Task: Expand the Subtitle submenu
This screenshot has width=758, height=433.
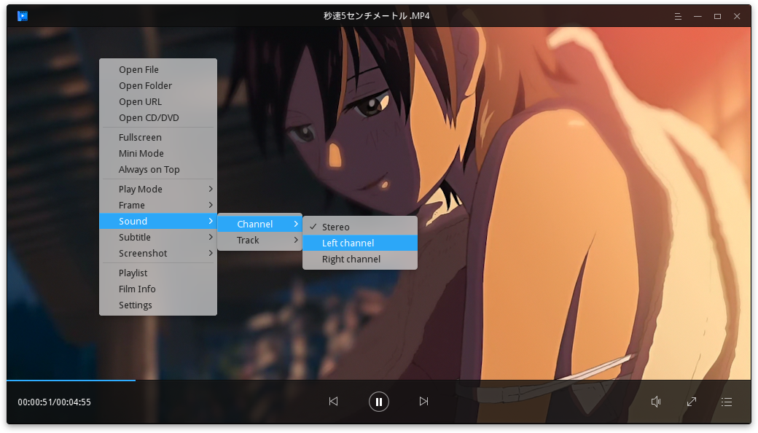Action: pyautogui.click(x=158, y=238)
